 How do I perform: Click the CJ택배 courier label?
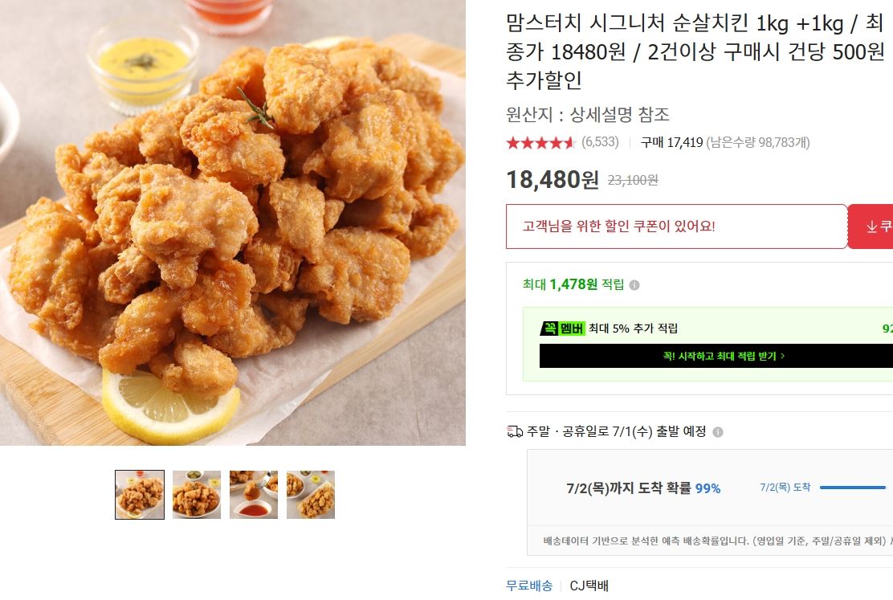(x=589, y=586)
